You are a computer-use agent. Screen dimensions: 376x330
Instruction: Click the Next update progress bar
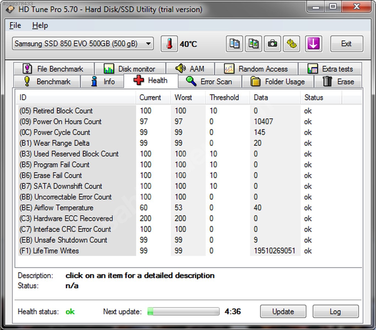[183, 312]
